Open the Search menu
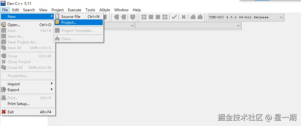 29,10
